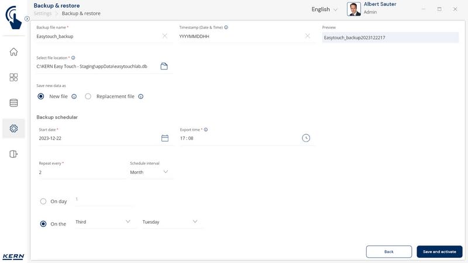Screen dimensions: 468x263
Task: Show info about New file option
Action: click(74, 96)
